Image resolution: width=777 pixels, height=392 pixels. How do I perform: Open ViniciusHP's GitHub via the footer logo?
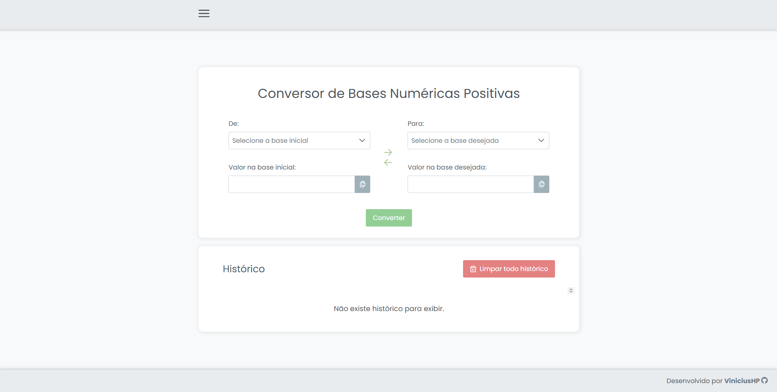[x=765, y=380]
